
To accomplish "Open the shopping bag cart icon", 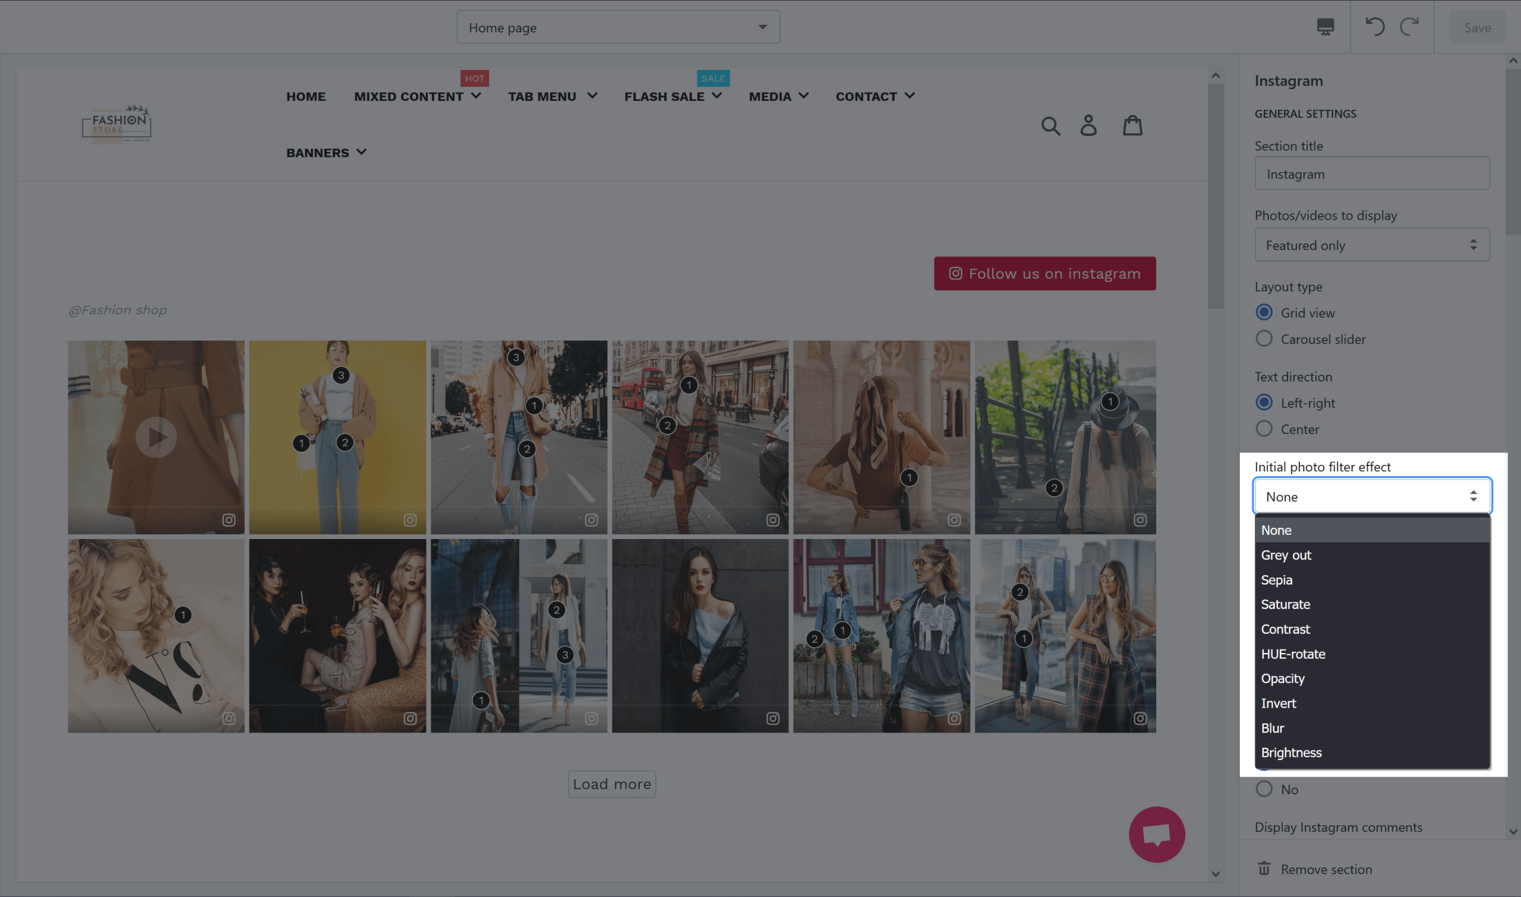I will pyautogui.click(x=1132, y=126).
